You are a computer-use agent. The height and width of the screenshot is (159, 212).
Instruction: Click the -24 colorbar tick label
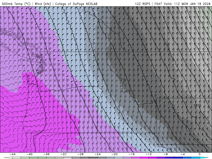pyautogui.click(x=98, y=154)
